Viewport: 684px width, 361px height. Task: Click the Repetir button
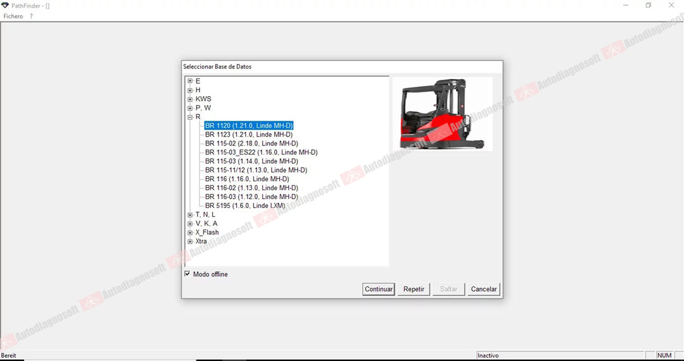(x=414, y=289)
